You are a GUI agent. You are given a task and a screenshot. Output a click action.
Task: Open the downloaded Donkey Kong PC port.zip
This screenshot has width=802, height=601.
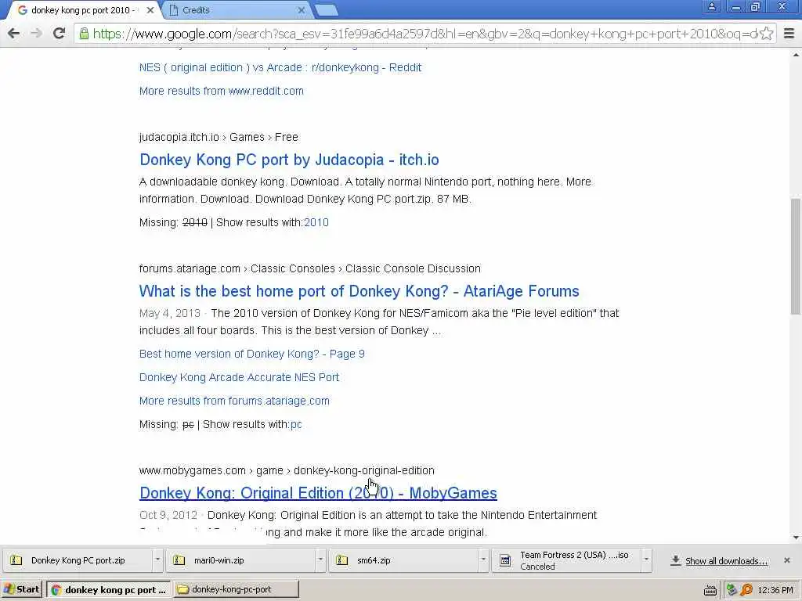(x=78, y=560)
